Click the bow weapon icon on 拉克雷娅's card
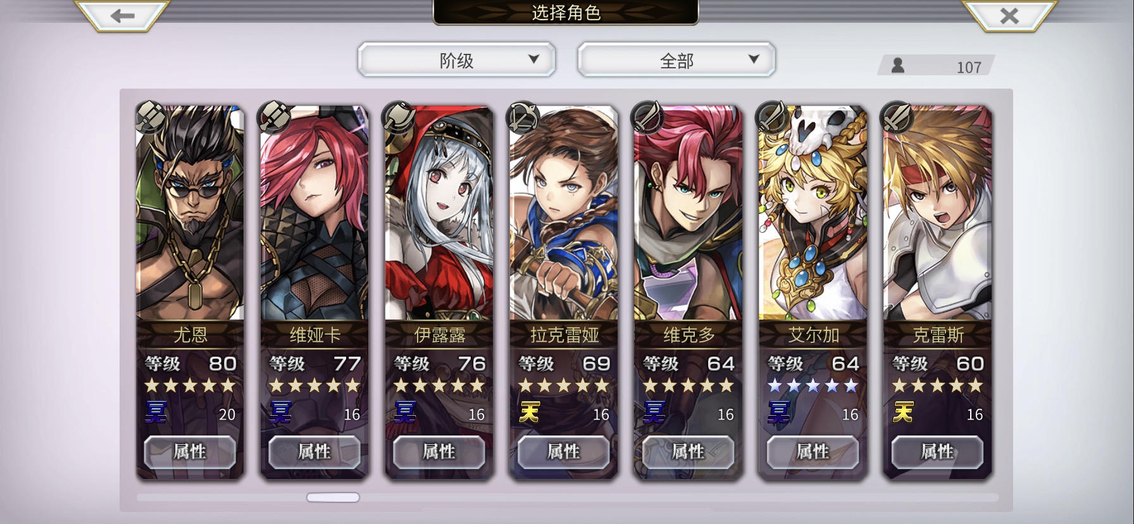Viewport: 1134px width, 524px height. click(x=523, y=116)
